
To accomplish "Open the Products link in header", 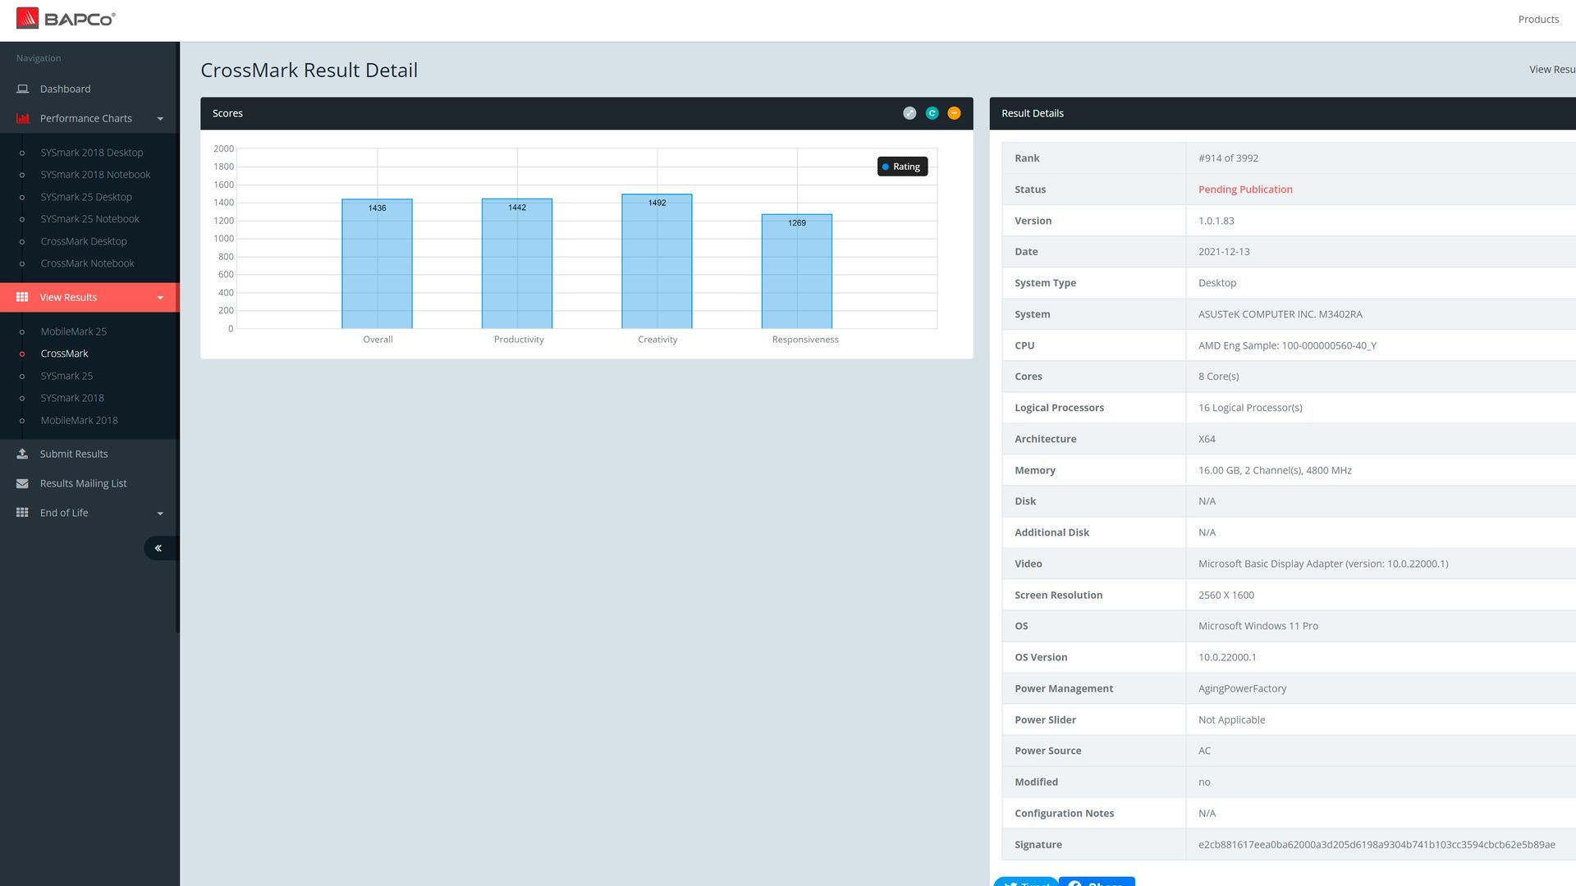I will click(1538, 19).
